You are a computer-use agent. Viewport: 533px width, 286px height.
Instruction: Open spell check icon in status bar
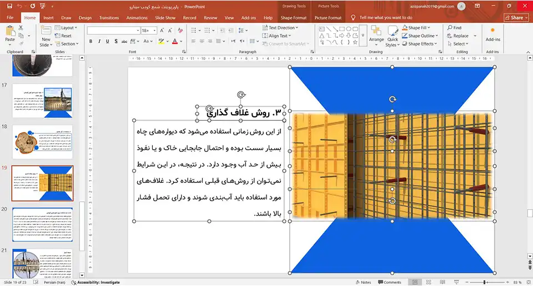(x=36, y=282)
